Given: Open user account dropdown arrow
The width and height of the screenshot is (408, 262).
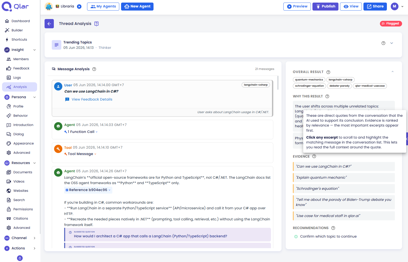Looking at the screenshot, I should click(x=402, y=6).
